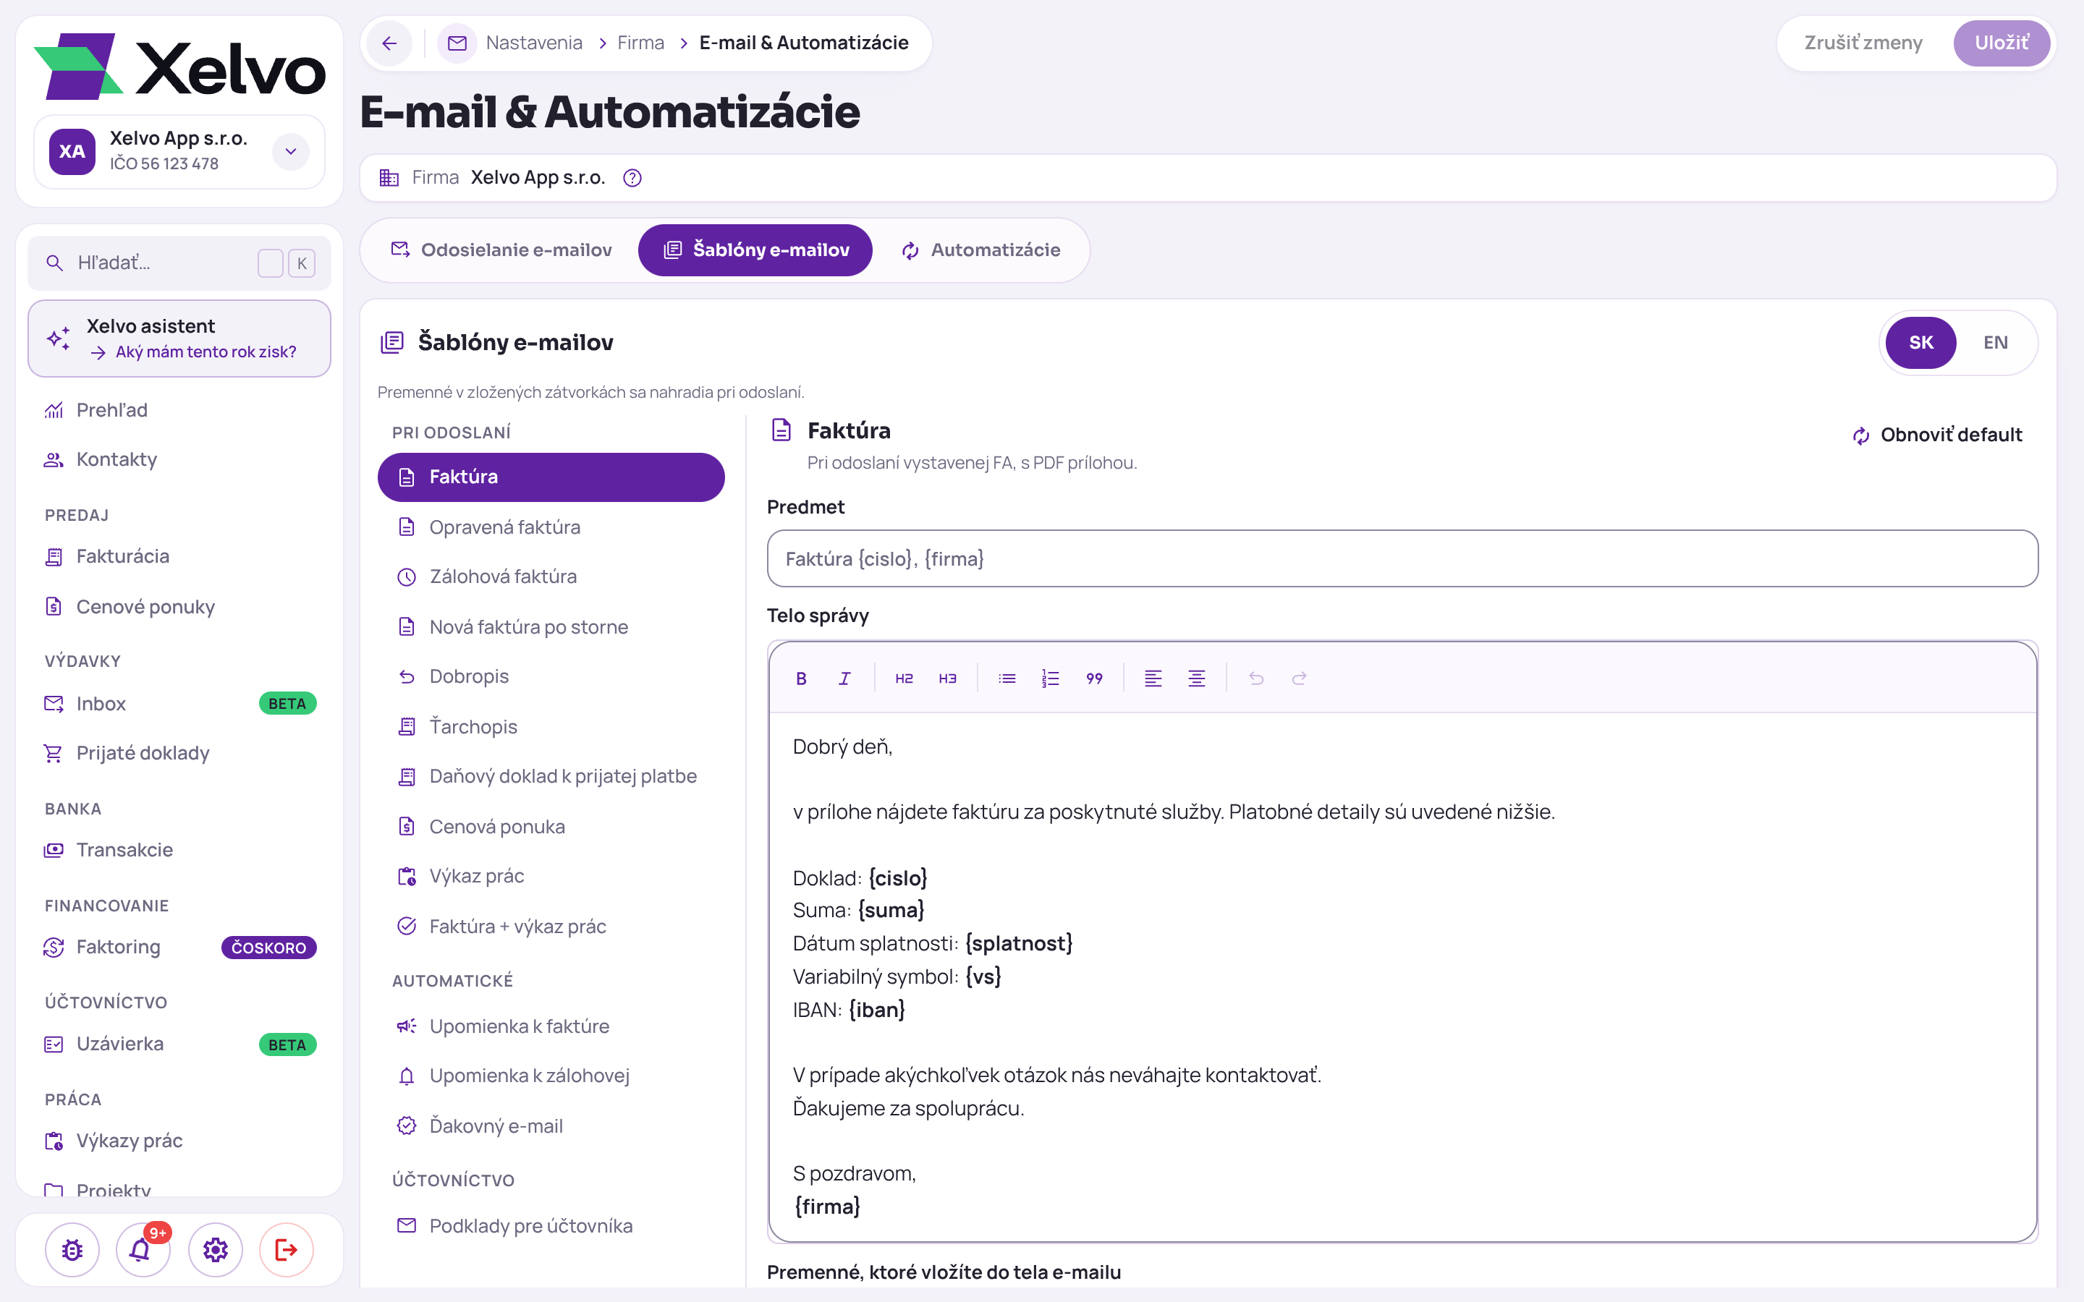Select the Ďakovný e-mail template
Screen dimensions: 2084x1302
click(551, 1126)
